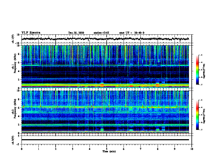
Task: Click the "ch.1(V)" waveform axis label
Action: pyautogui.click(x=13, y=39)
